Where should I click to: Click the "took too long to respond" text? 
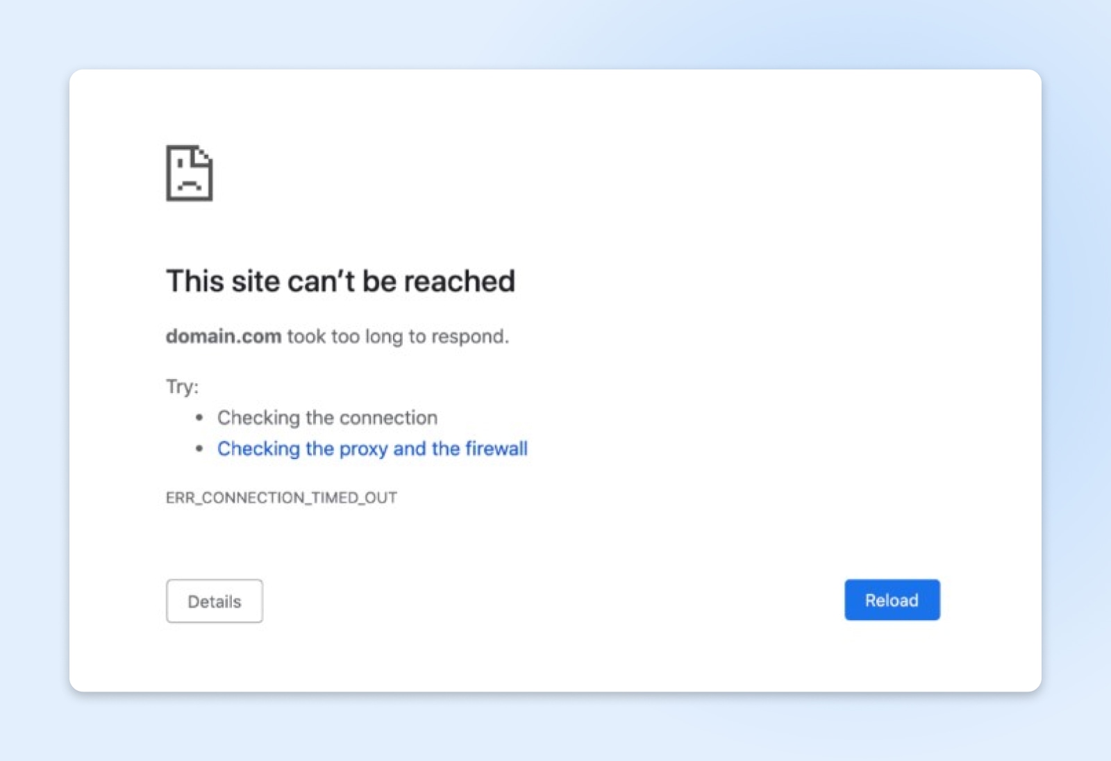coord(398,337)
